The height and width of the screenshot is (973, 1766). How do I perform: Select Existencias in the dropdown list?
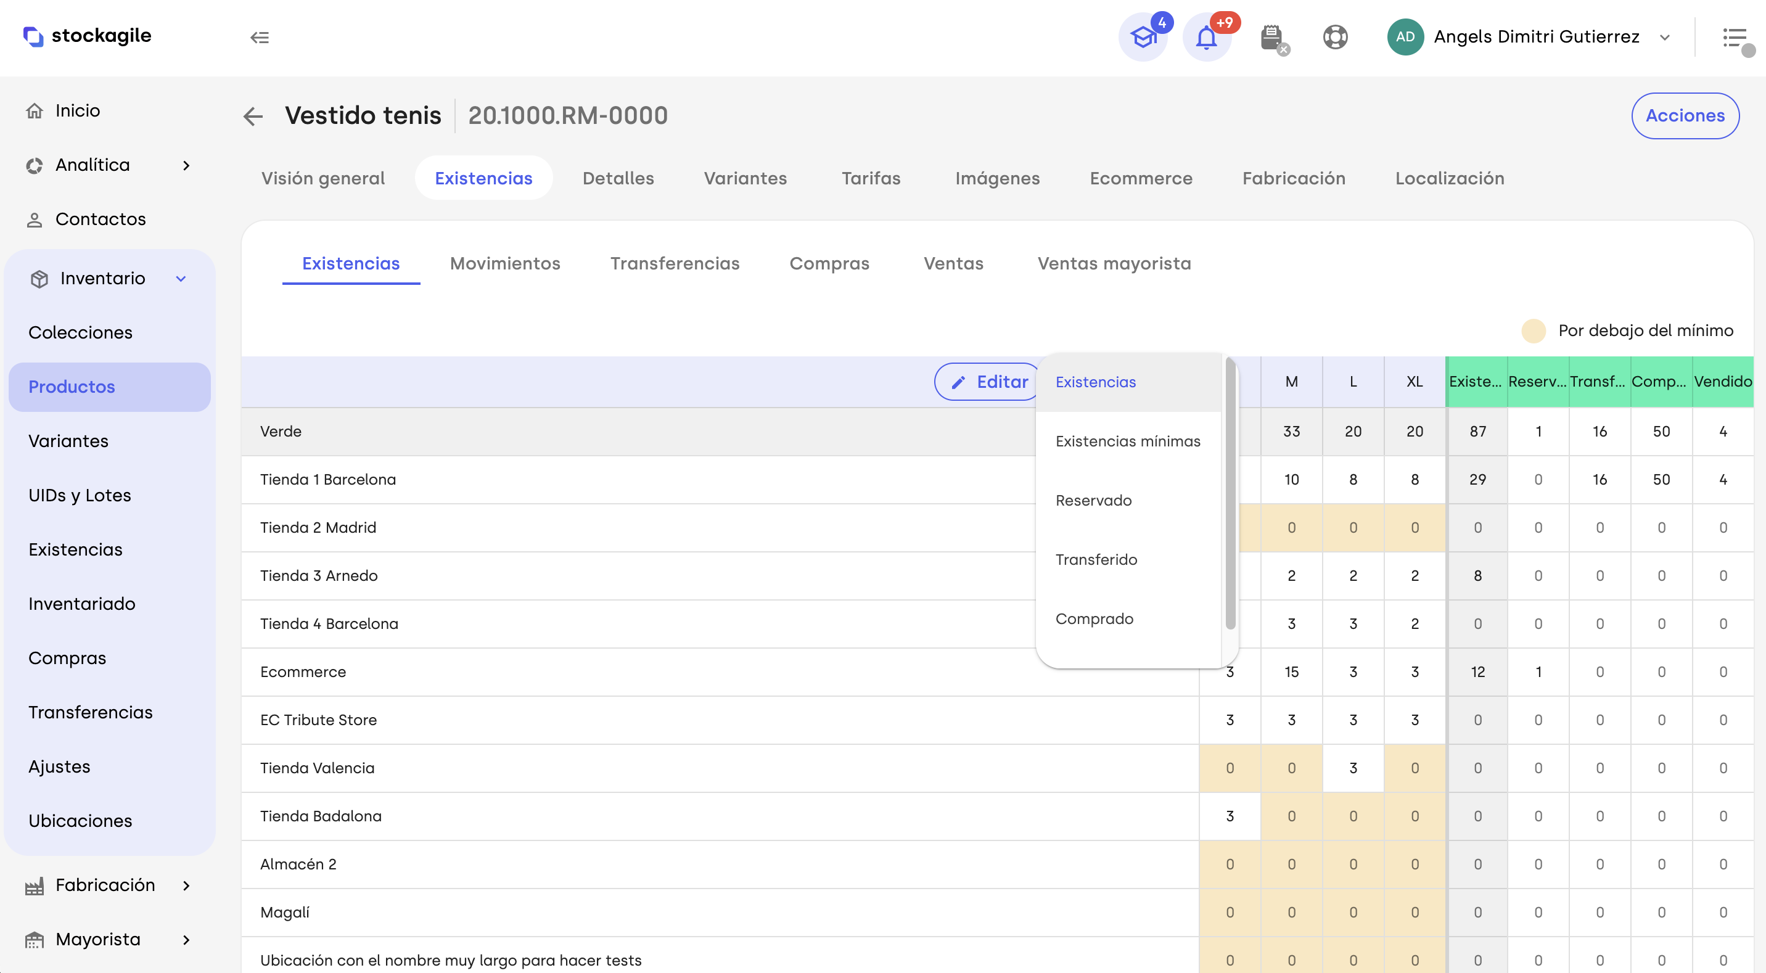tap(1128, 382)
